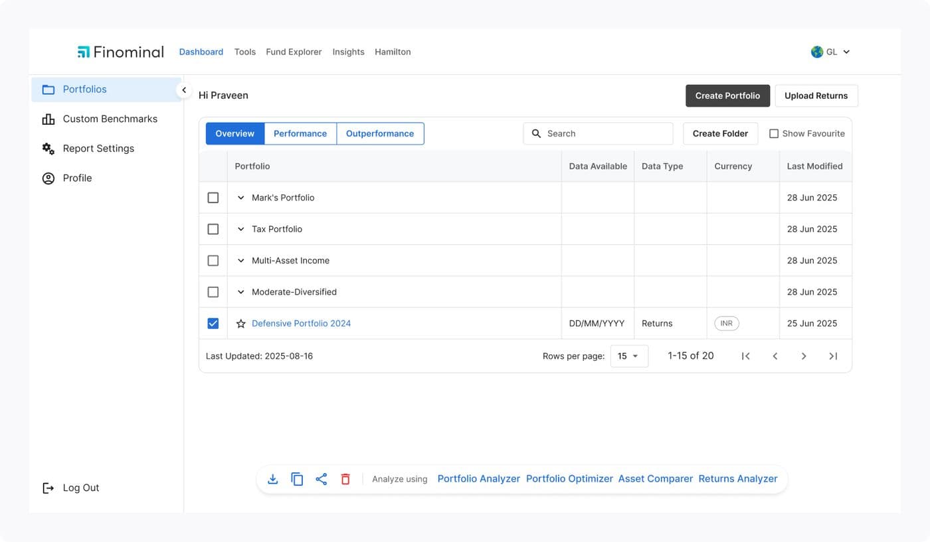
Task: Download the selected portfolio
Action: coord(272,479)
